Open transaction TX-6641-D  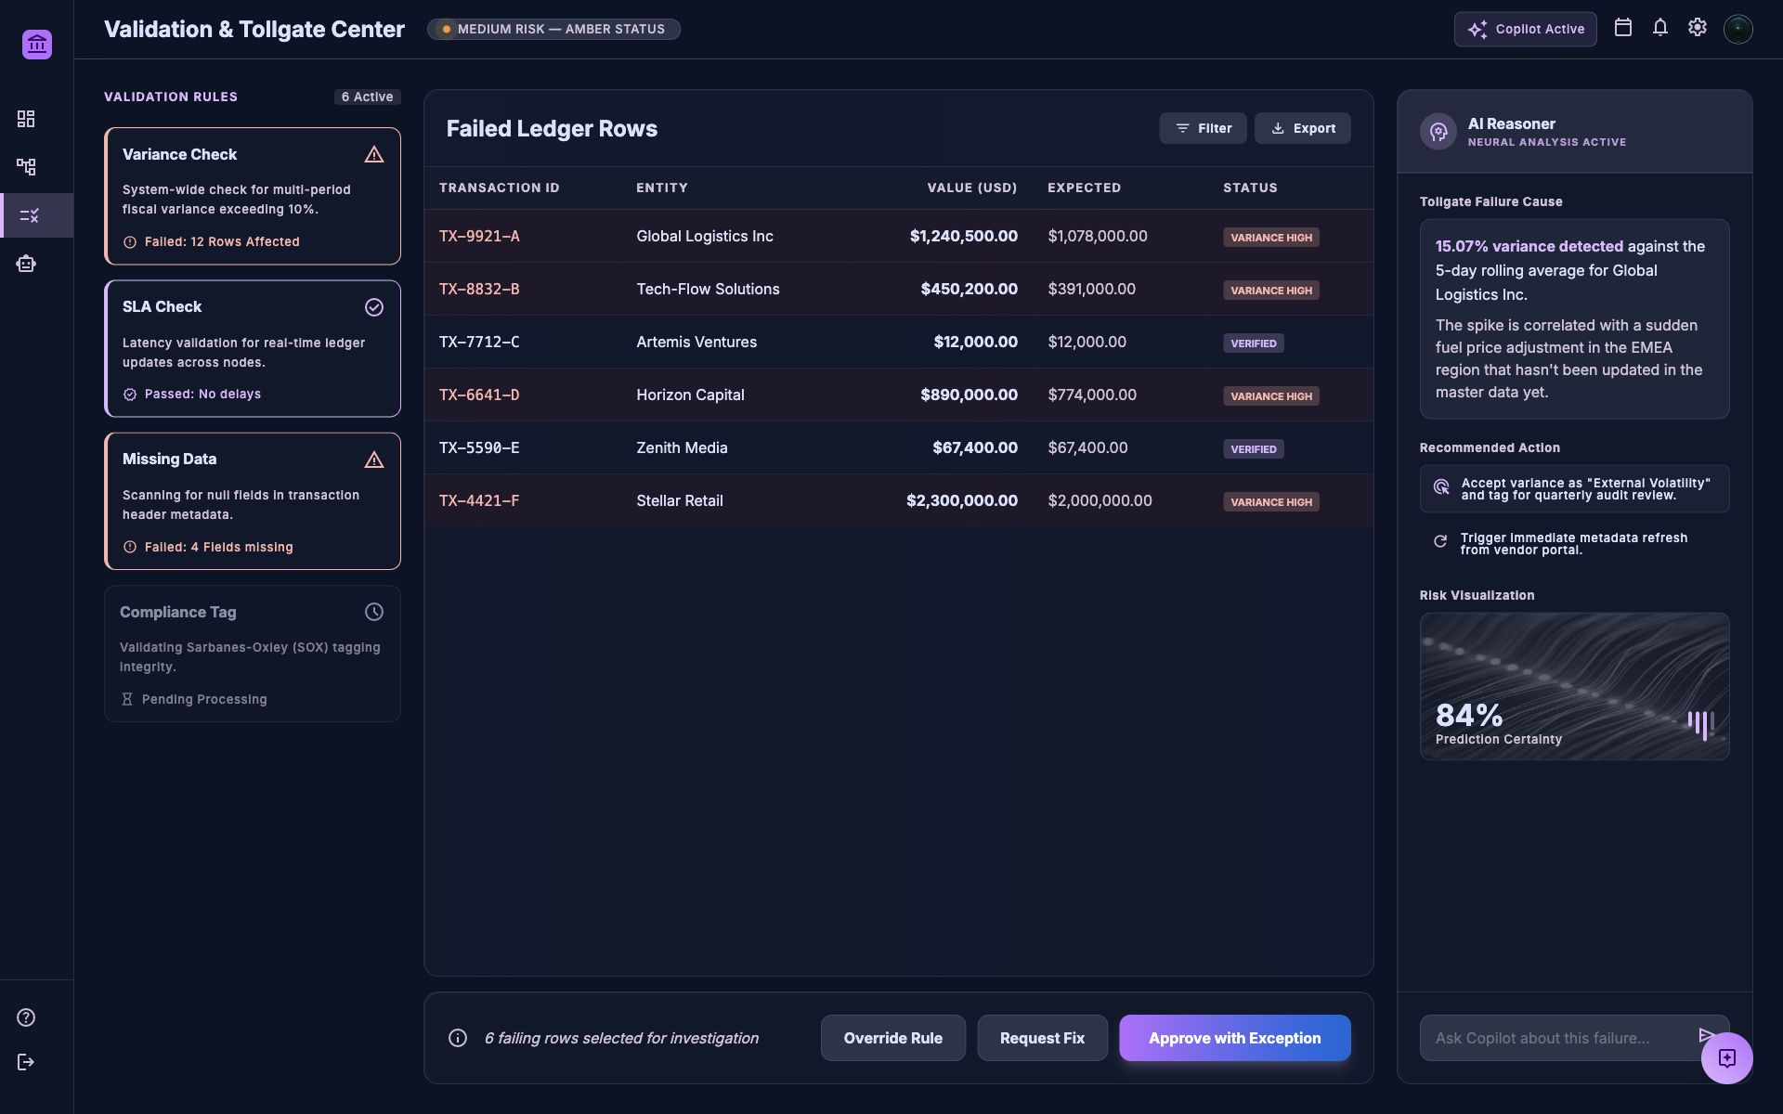click(479, 395)
